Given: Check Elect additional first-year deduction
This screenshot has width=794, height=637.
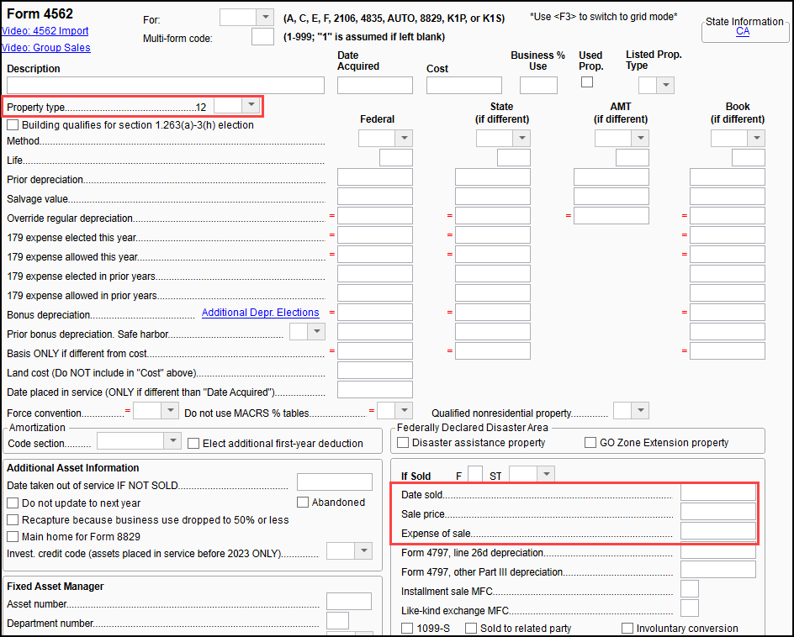Looking at the screenshot, I should click(x=193, y=443).
